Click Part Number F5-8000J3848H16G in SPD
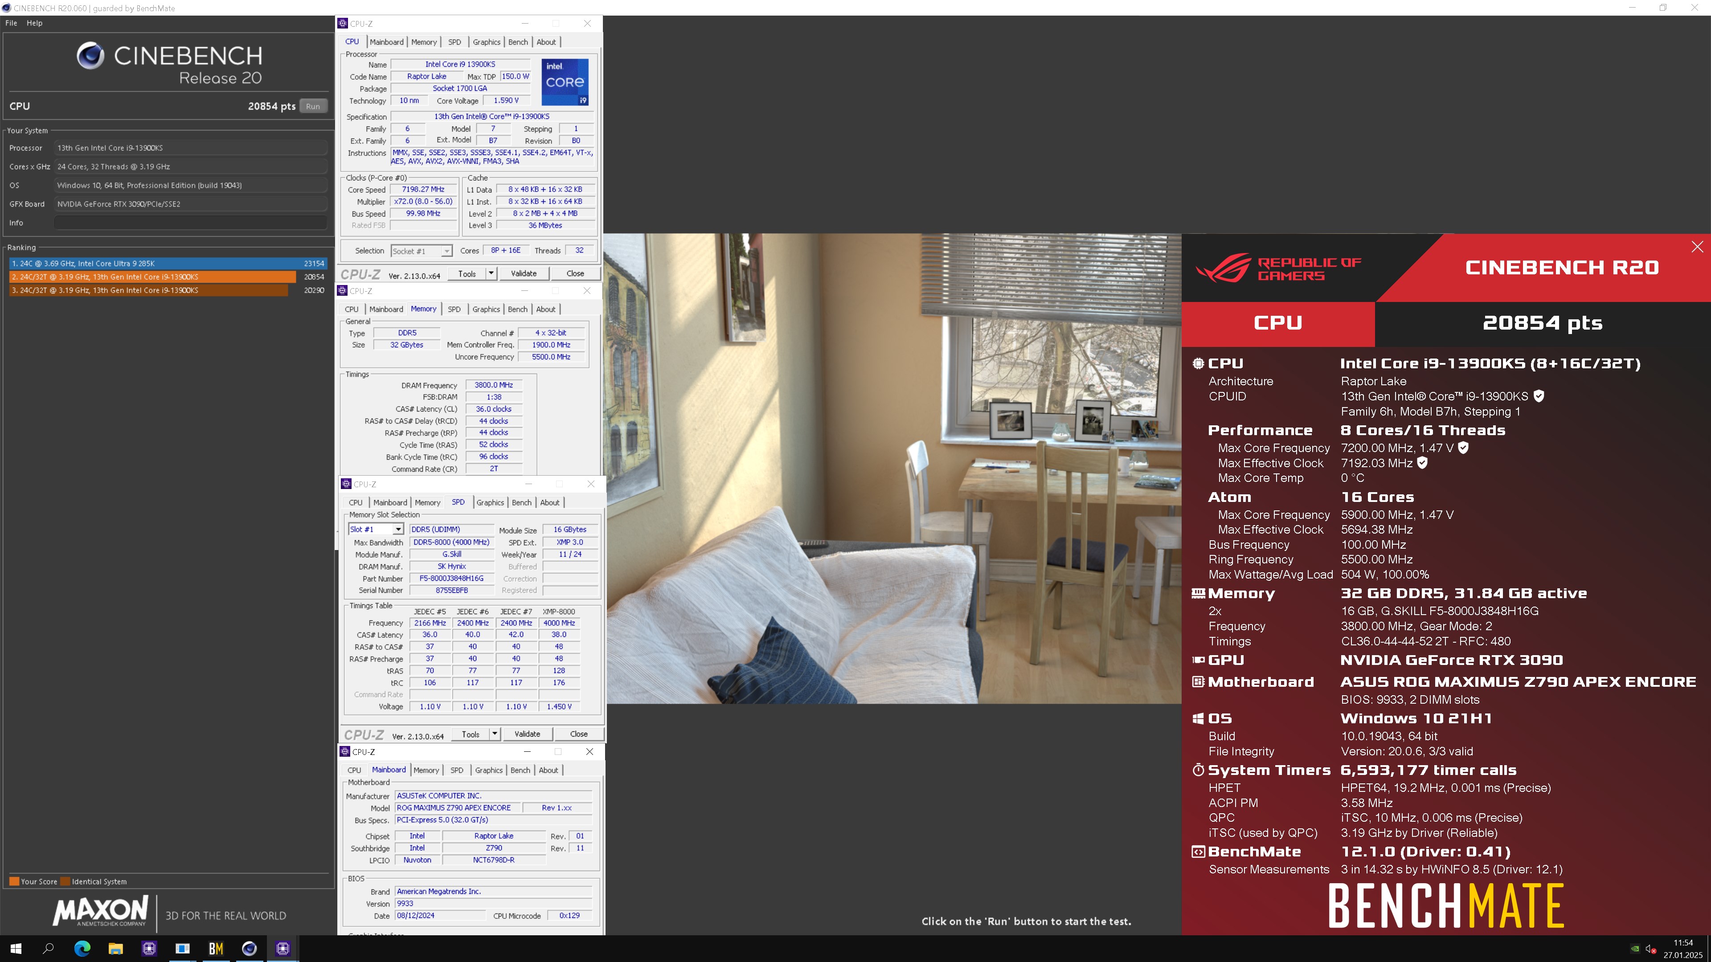The height and width of the screenshot is (962, 1711). pyautogui.click(x=451, y=578)
